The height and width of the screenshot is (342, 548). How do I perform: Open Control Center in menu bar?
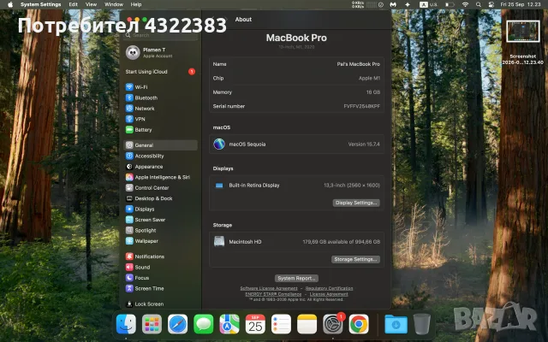click(x=491, y=4)
